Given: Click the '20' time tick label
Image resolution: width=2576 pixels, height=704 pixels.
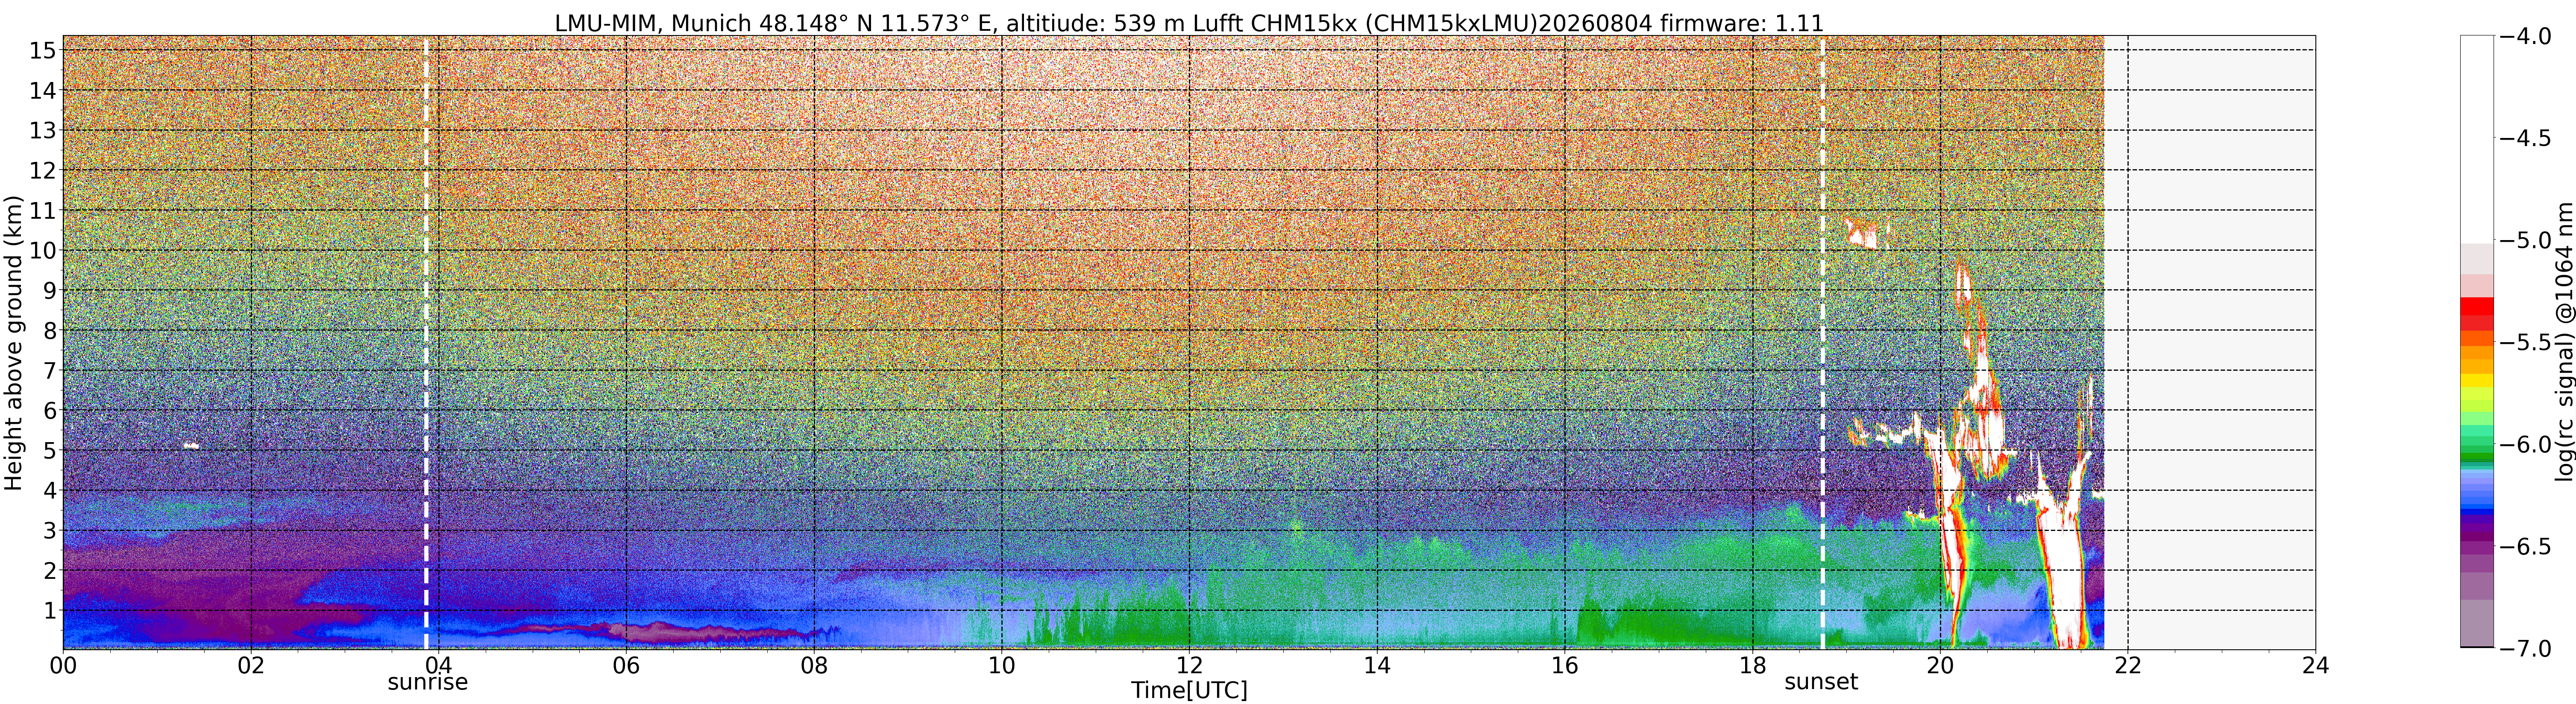Looking at the screenshot, I should click(1940, 666).
